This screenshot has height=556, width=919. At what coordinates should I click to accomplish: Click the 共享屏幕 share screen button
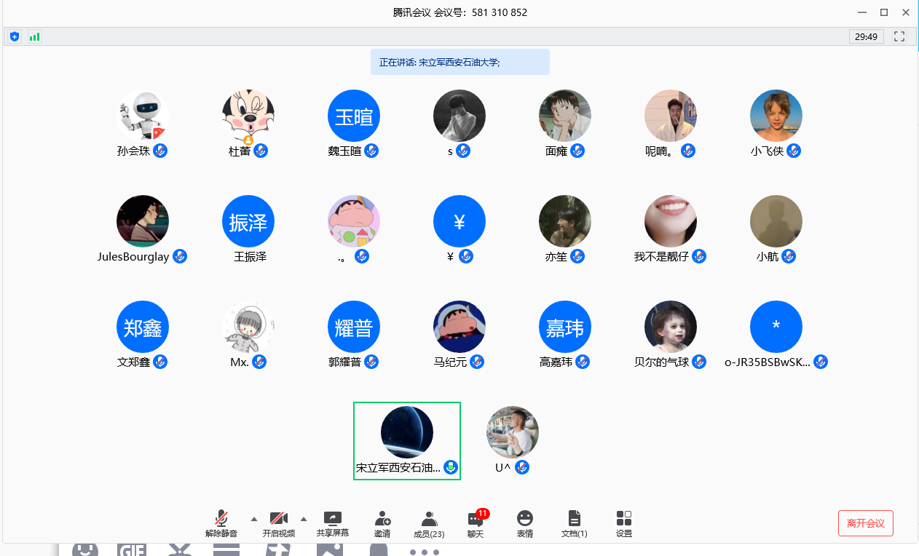pos(332,523)
